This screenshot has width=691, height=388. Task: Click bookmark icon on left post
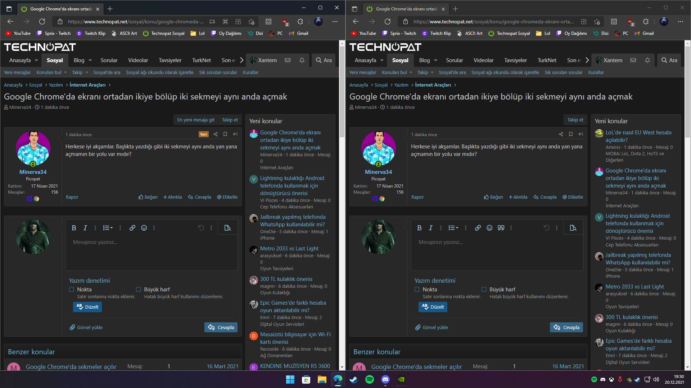(x=225, y=134)
